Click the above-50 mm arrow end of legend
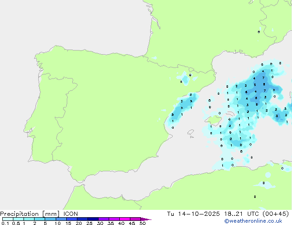The height and width of the screenshot is (225, 292). tap(146, 219)
